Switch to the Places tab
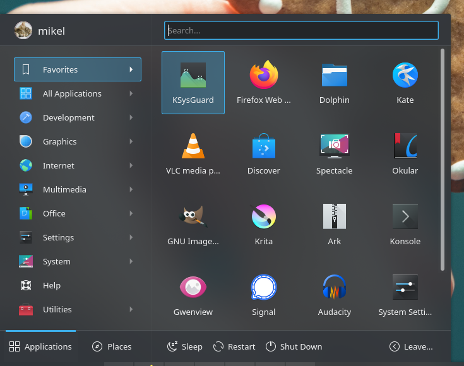 point(112,346)
